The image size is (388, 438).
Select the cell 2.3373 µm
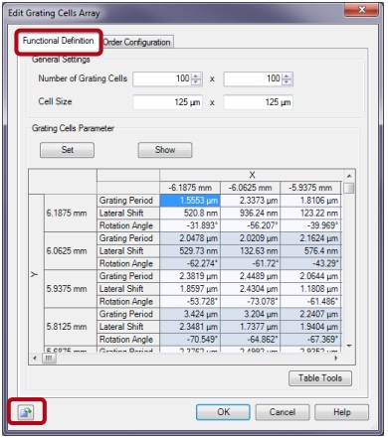(251, 201)
